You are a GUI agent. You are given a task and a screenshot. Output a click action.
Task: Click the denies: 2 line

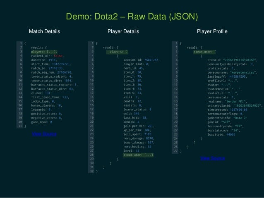pos(132,122)
